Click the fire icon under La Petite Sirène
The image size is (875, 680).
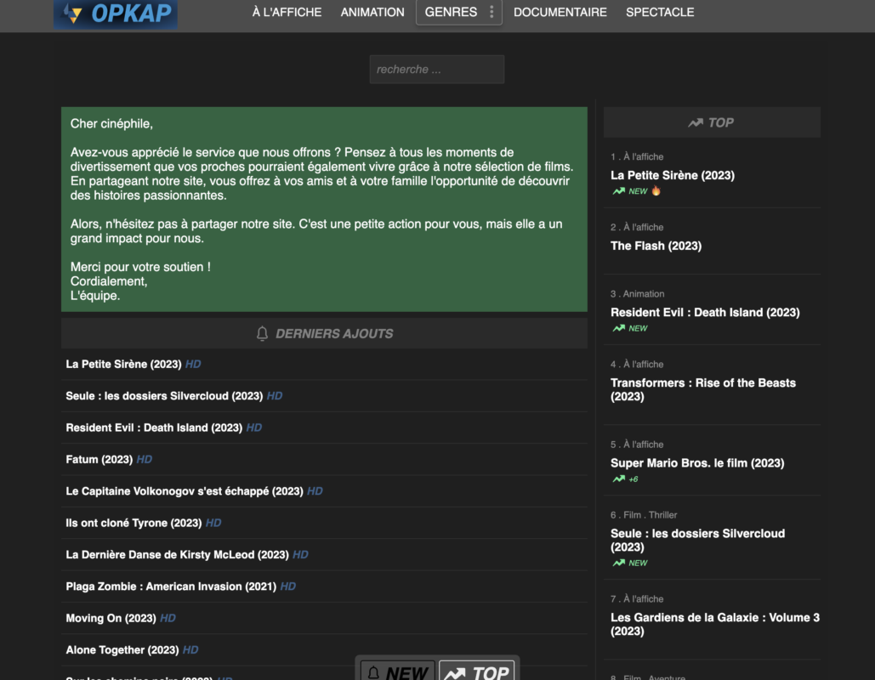coord(656,190)
